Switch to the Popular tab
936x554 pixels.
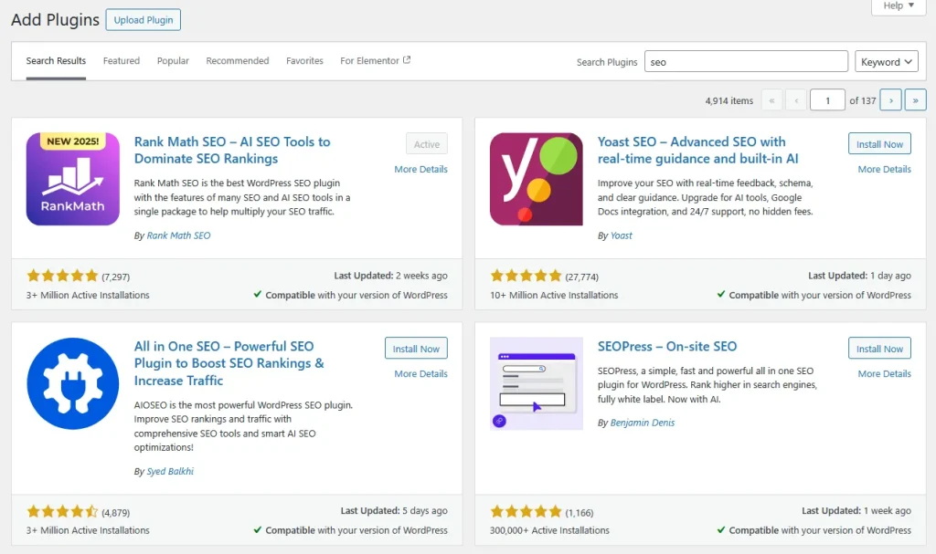click(173, 61)
